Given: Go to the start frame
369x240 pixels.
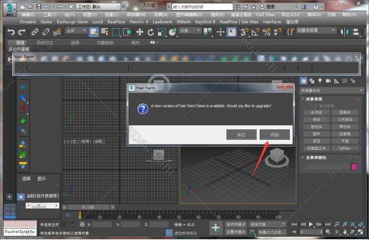Looking at the screenshot, I should tap(294, 224).
